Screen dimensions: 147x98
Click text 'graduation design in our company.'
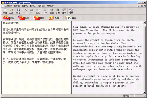pyautogui.click(x=94, y=33)
